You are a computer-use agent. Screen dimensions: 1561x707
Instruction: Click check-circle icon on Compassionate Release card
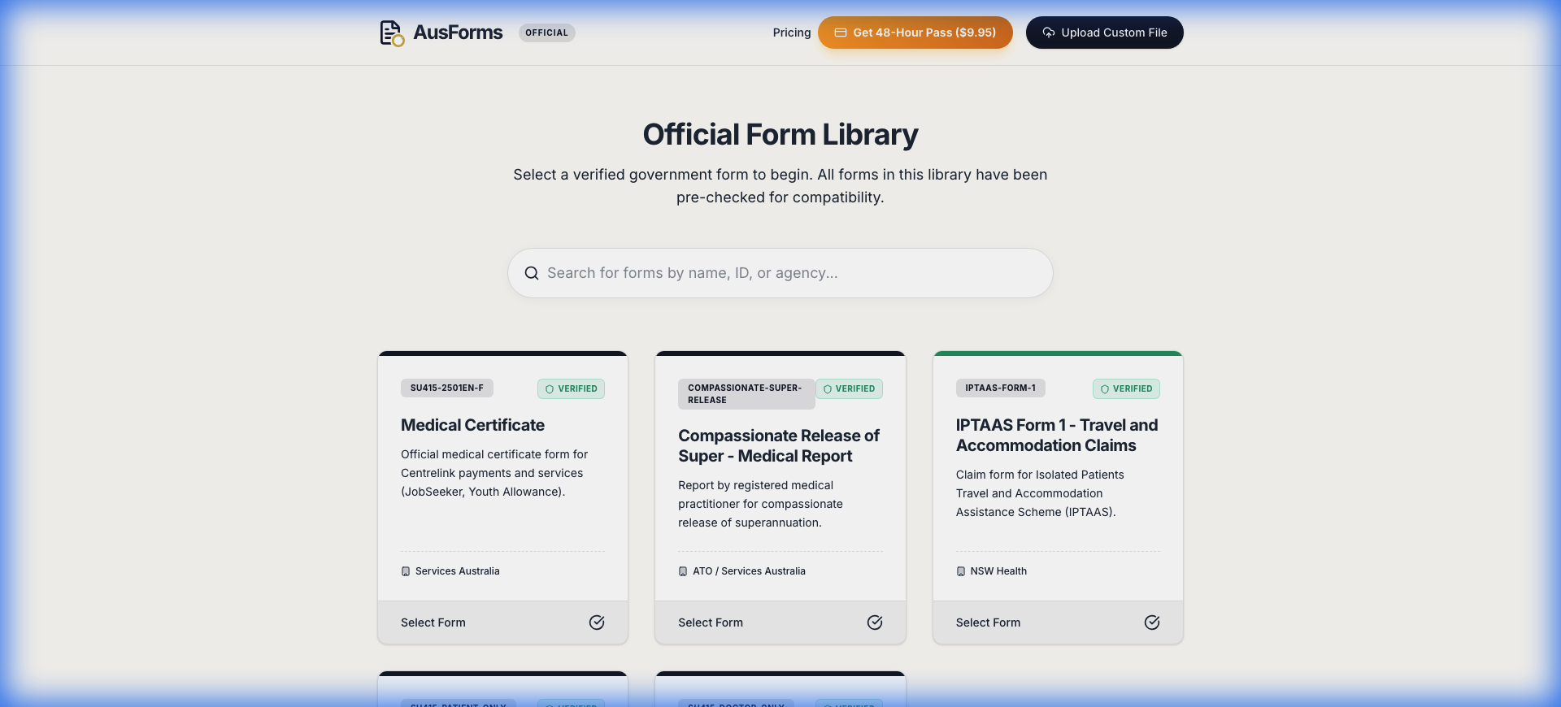pos(875,622)
